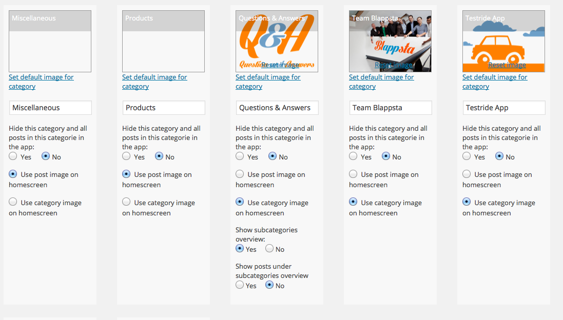The image size is (563, 320).
Task: Use post image for Testride App homescreen
Action: [x=467, y=174]
